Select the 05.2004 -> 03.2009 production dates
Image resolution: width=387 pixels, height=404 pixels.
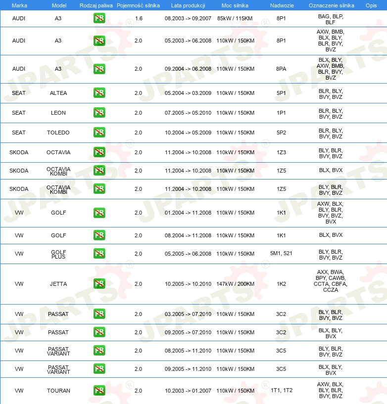pos(188,93)
